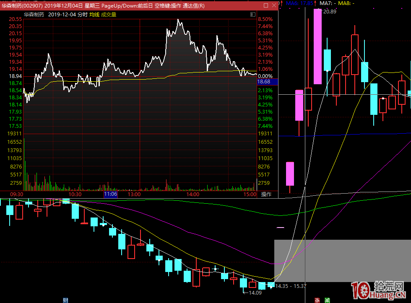Select the 11:06 time marker on the axis
Image resolution: width=411 pixels, height=303 pixels.
pyautogui.click(x=111, y=194)
